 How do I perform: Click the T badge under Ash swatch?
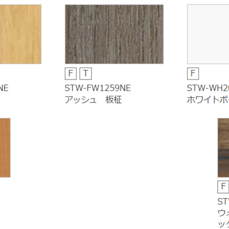pos(86,73)
